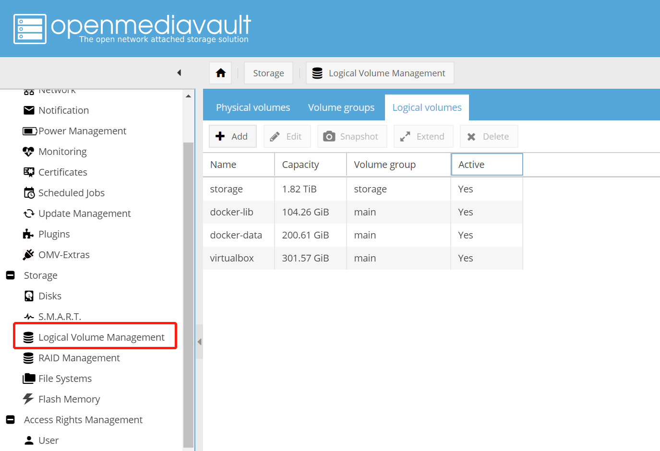Click the File Systems folder icon
This screenshot has height=451, width=660.
[x=29, y=379]
